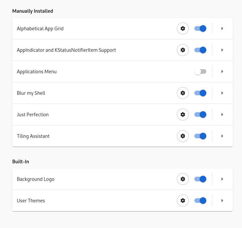Open settings gear for User Themes

click(183, 201)
